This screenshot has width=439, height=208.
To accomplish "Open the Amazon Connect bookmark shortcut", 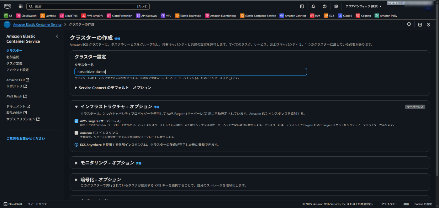I will pos(293,16).
